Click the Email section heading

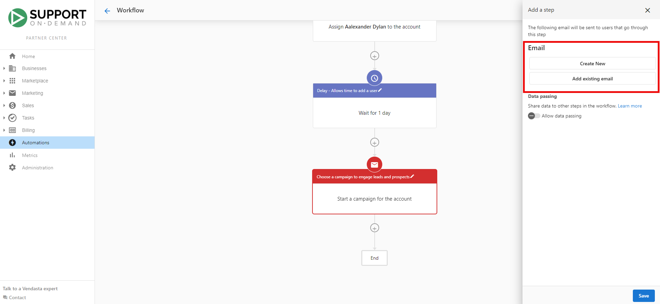click(x=536, y=48)
